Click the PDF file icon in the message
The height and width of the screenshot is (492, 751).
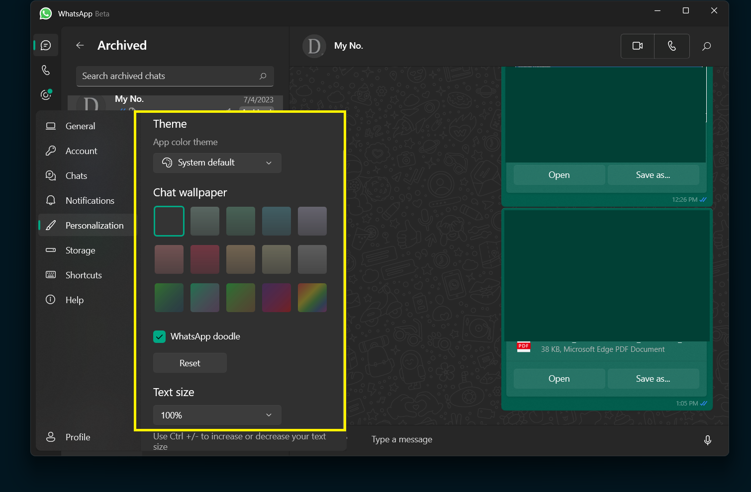click(x=524, y=347)
